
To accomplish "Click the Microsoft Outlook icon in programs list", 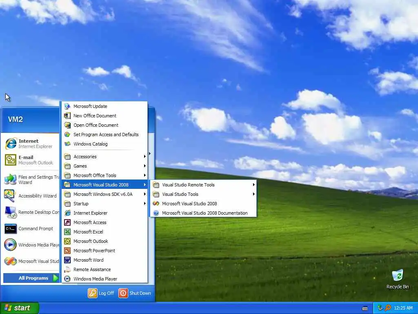I will point(67,241).
